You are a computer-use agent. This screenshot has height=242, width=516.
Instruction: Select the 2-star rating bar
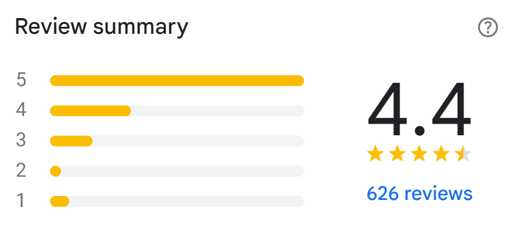tap(177, 171)
